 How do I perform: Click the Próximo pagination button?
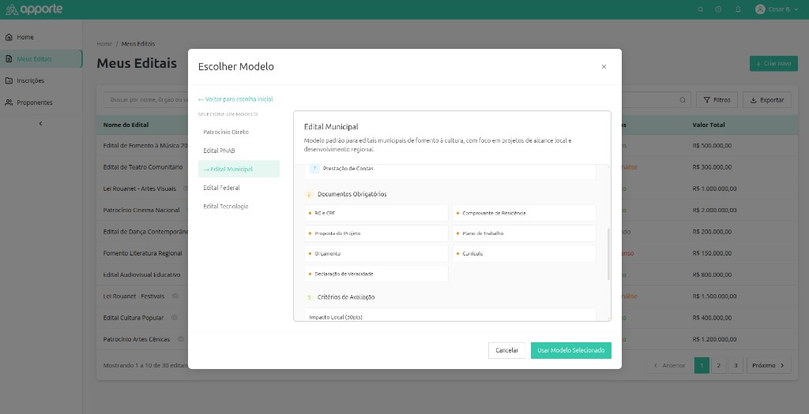(769, 365)
